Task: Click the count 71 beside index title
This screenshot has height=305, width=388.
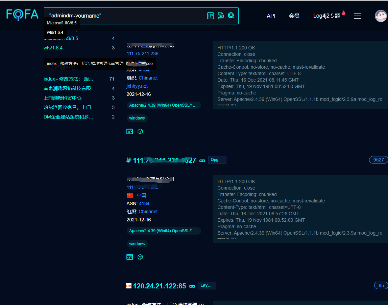Action: point(112,79)
